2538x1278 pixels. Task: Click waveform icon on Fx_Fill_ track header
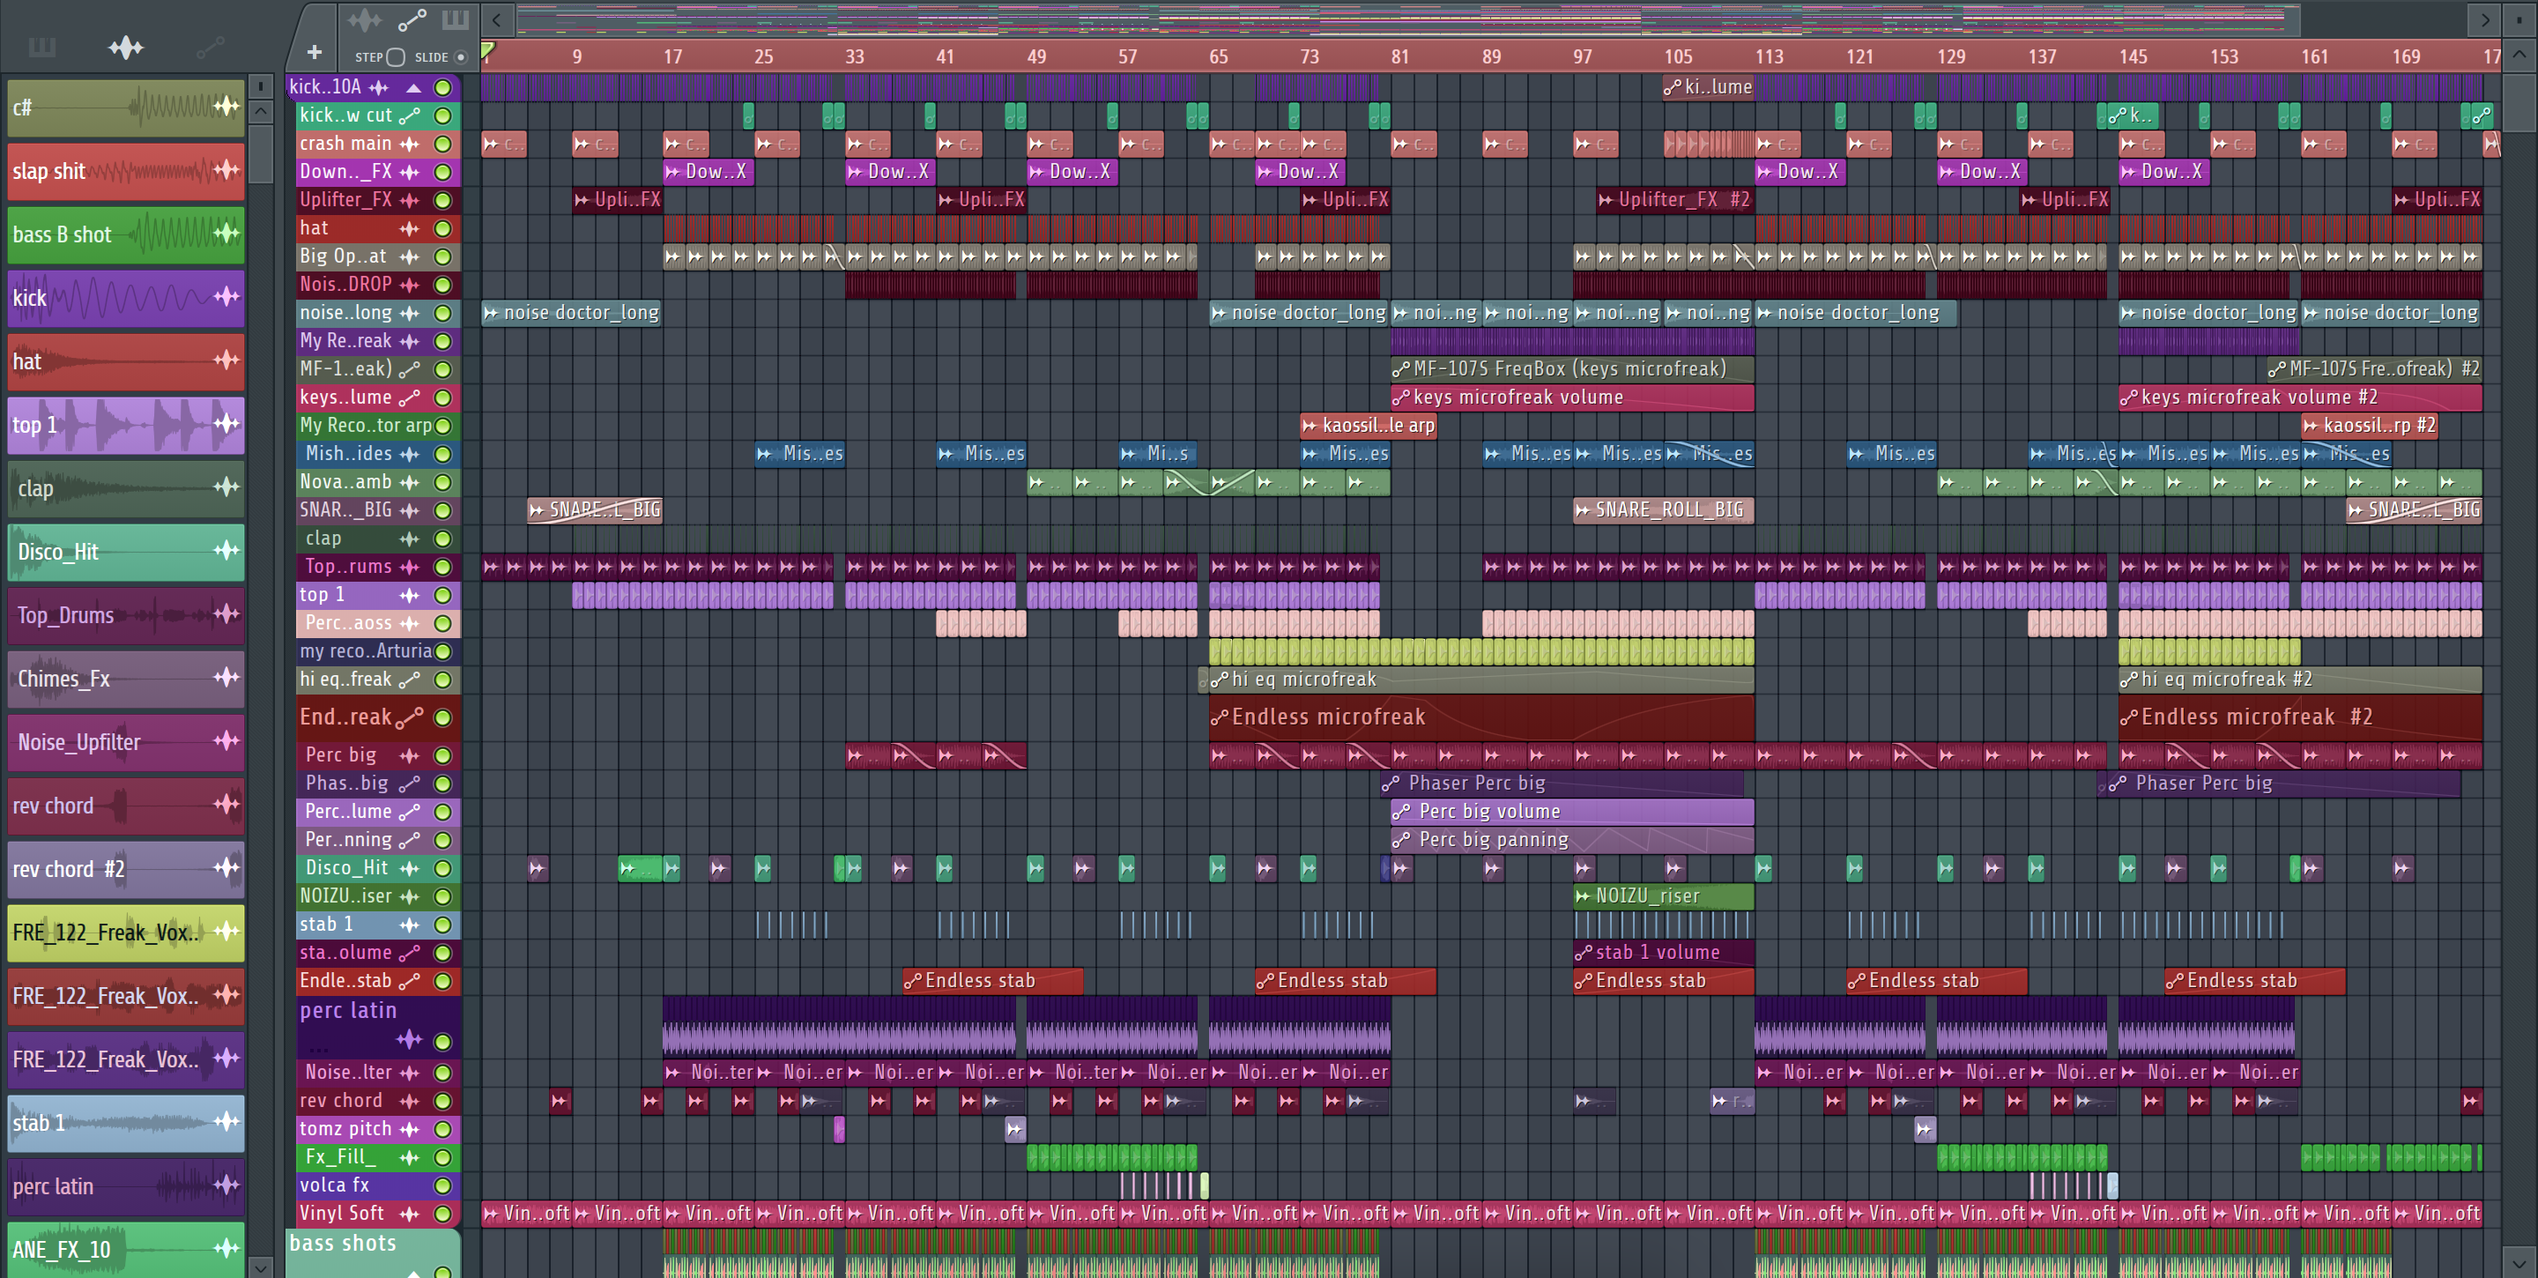click(410, 1158)
